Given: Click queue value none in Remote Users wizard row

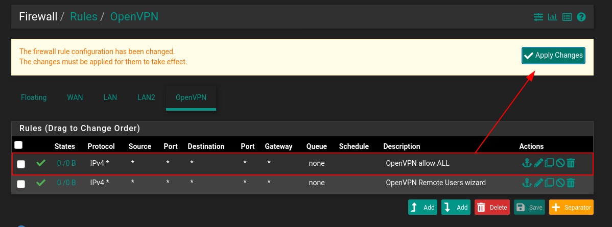Looking at the screenshot, I should [x=317, y=183].
